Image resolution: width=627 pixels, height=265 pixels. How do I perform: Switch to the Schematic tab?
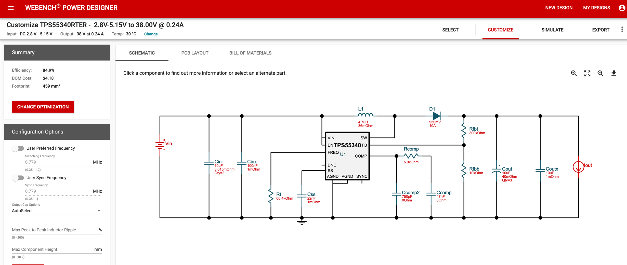pyautogui.click(x=142, y=53)
